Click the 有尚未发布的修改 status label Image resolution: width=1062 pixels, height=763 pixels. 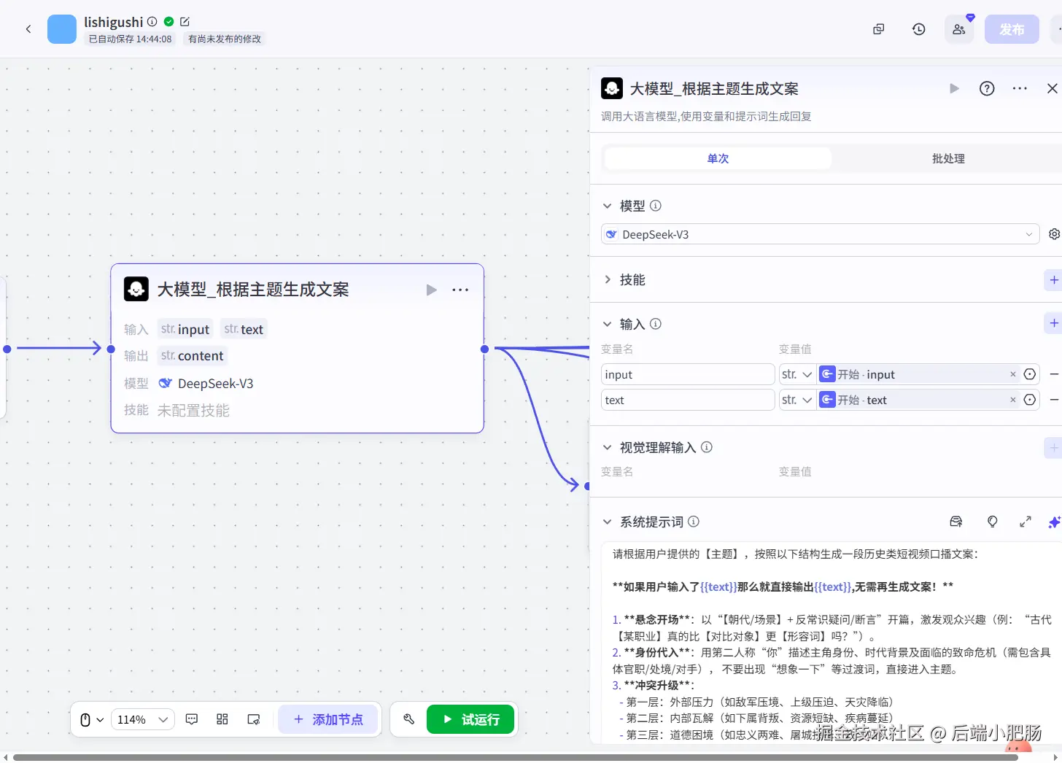point(225,39)
